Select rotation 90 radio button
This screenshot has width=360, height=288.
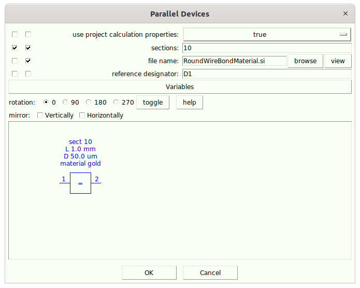tap(65, 102)
